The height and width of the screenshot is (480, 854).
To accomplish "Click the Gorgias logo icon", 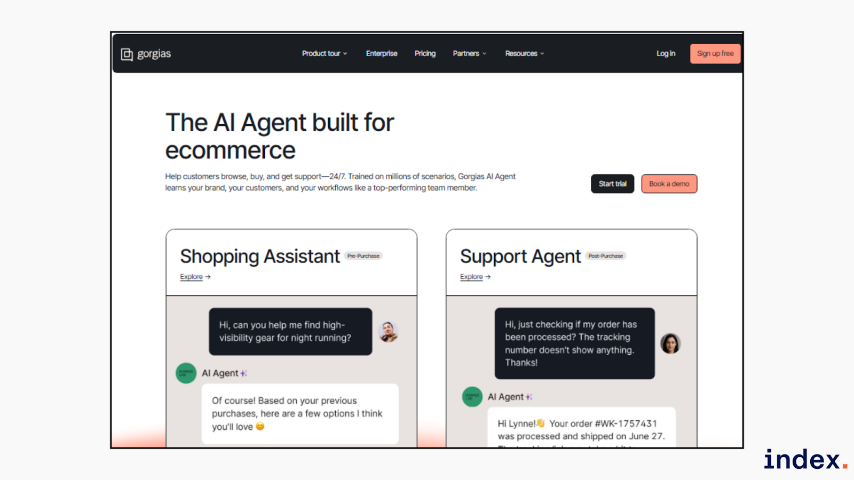I will 126,54.
